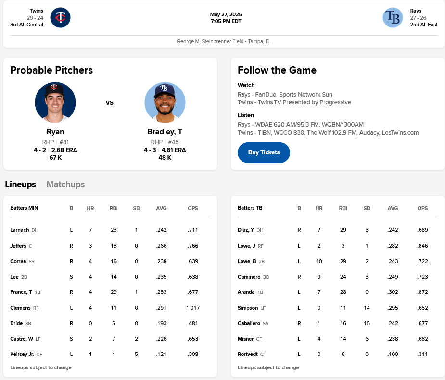Screen dimensions: 445x380
Task: Click the Tampa Bay Rays team logo
Action: 393,18
